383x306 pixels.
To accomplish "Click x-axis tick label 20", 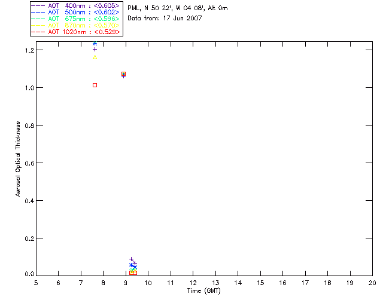I will tap(372, 283).
